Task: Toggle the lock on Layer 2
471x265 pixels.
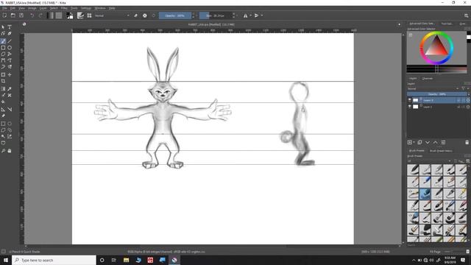Action: pos(458,100)
